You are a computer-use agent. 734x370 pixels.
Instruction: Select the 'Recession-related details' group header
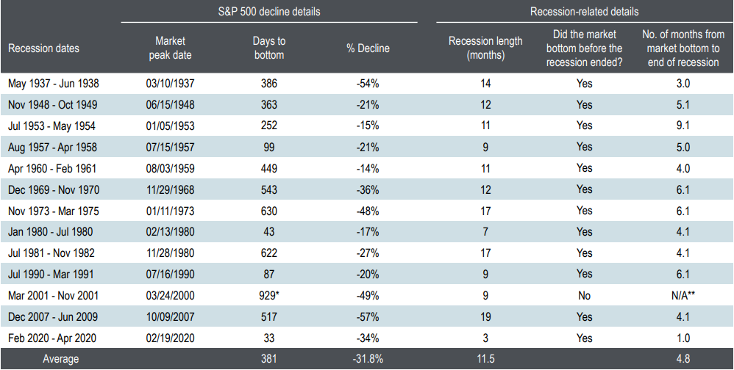[585, 12]
